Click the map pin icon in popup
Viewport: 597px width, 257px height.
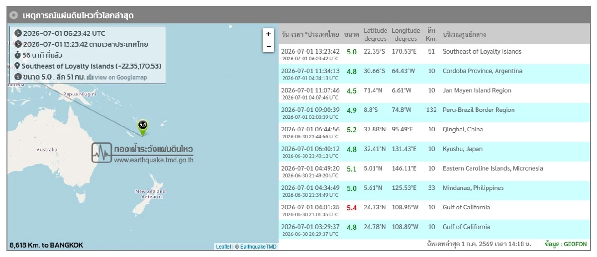[17, 66]
